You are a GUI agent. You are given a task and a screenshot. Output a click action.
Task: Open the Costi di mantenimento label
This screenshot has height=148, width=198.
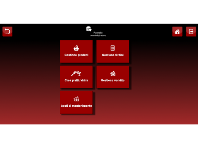76,106
